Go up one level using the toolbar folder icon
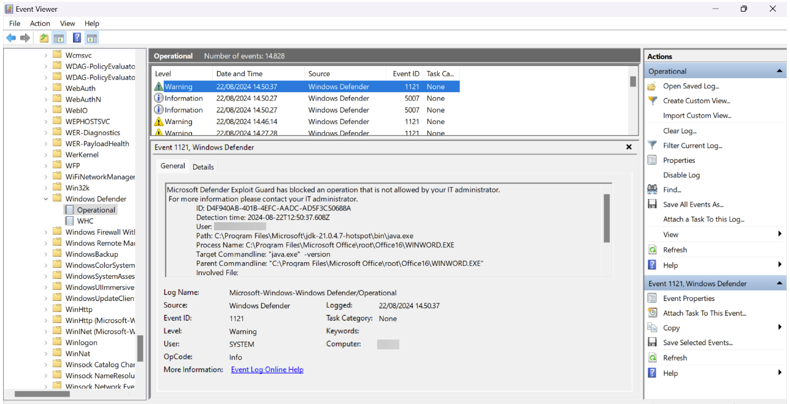 point(44,38)
